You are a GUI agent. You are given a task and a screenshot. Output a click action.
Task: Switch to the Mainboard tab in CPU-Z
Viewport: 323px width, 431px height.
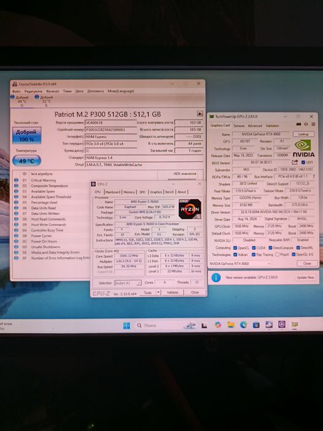(x=113, y=192)
